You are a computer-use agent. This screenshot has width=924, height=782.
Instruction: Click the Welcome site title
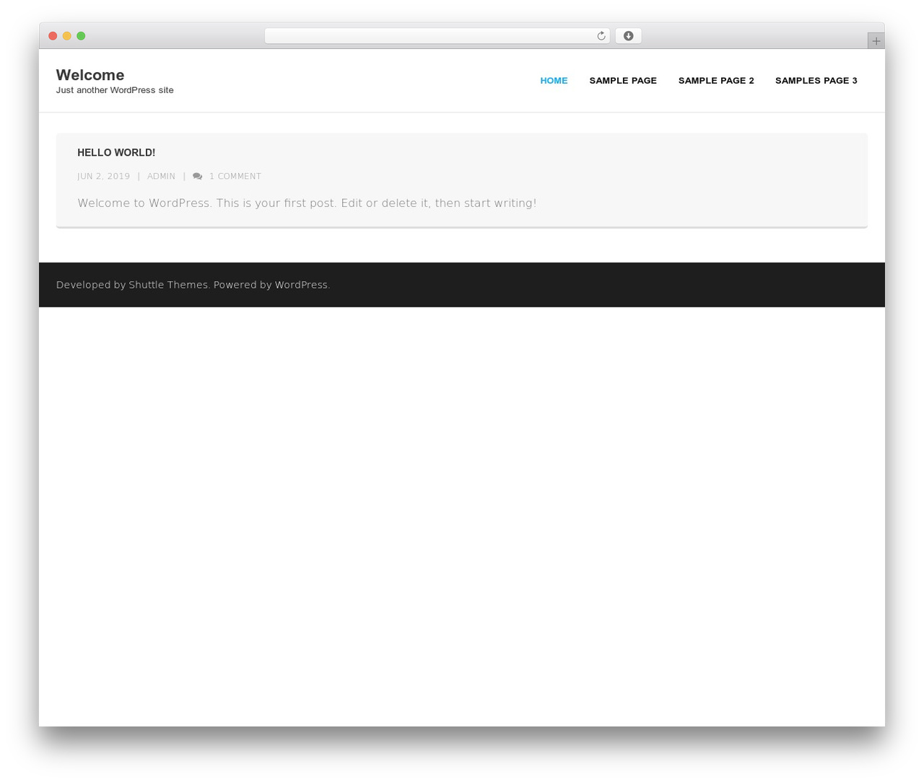[90, 75]
